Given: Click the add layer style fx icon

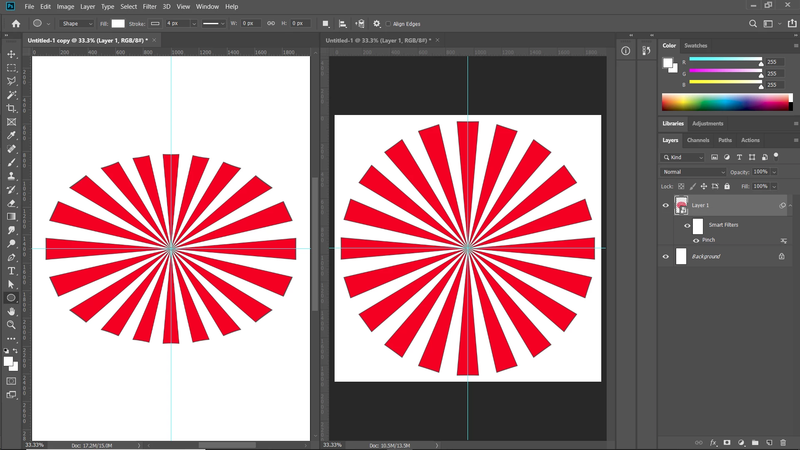Looking at the screenshot, I should (x=713, y=442).
